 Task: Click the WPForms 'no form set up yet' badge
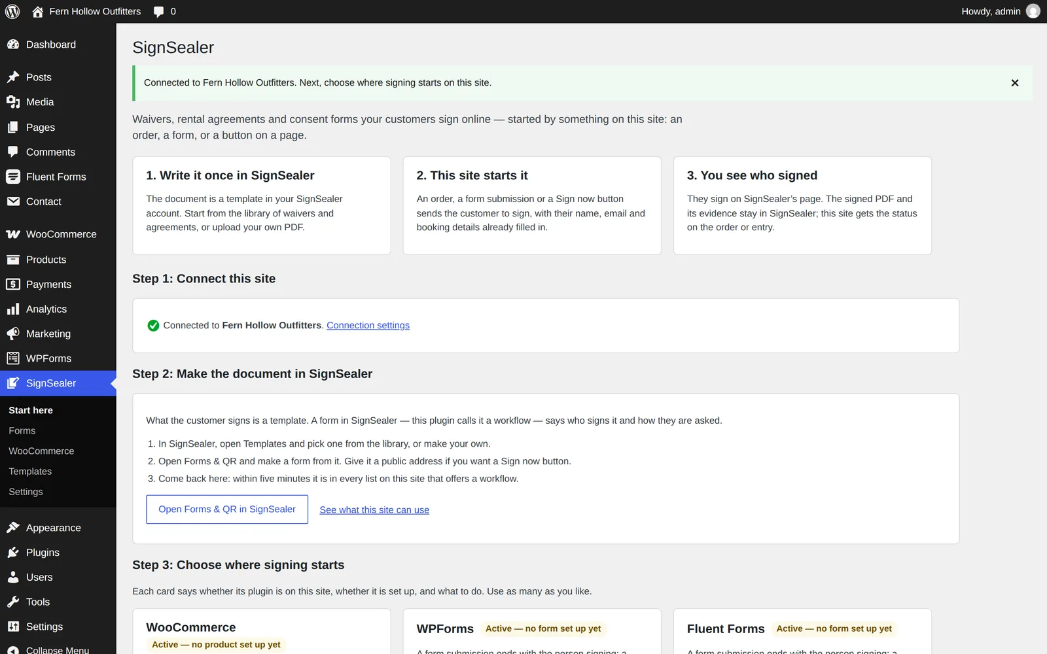543,628
